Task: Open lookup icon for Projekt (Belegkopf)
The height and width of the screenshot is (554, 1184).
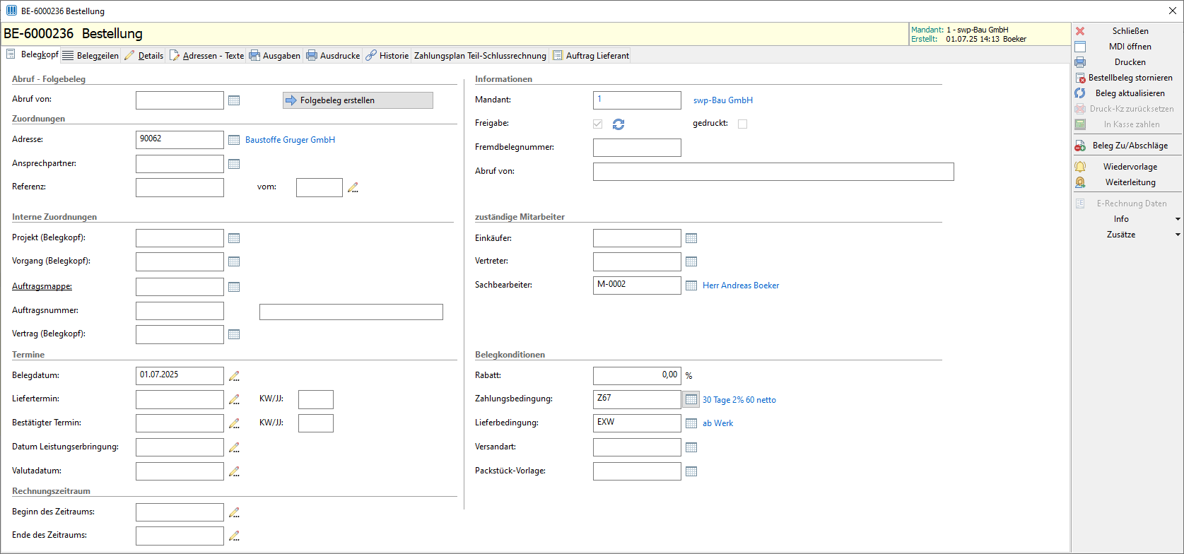Action: click(x=234, y=238)
